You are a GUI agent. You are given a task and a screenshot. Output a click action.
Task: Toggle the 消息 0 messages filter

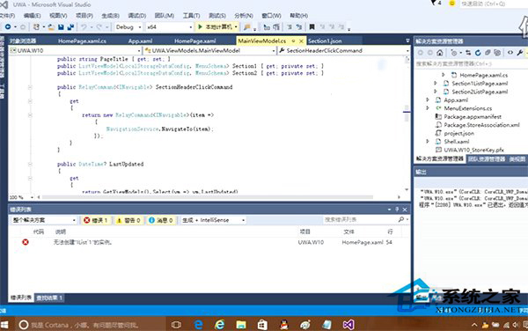[161, 220]
